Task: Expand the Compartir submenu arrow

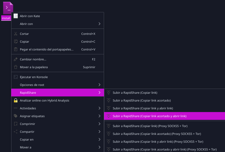Action: (x=100, y=132)
